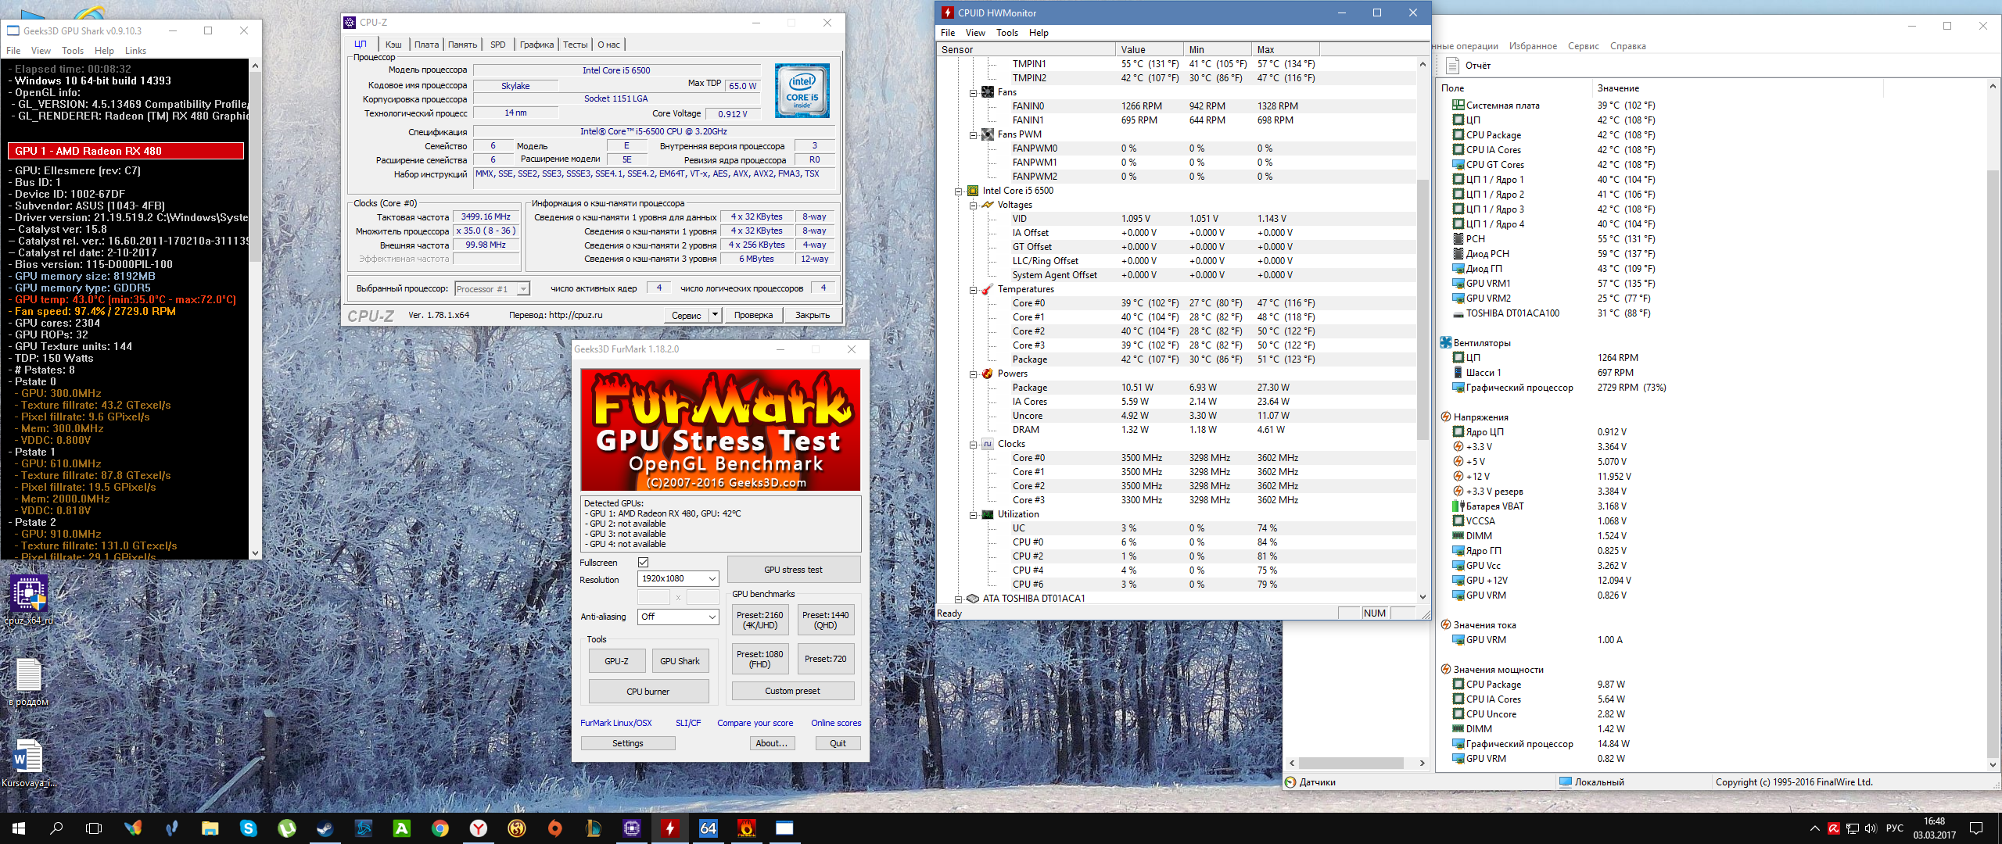Click the Отчёт report icon in AIDA64
The image size is (2002, 844).
pos(1453,66)
